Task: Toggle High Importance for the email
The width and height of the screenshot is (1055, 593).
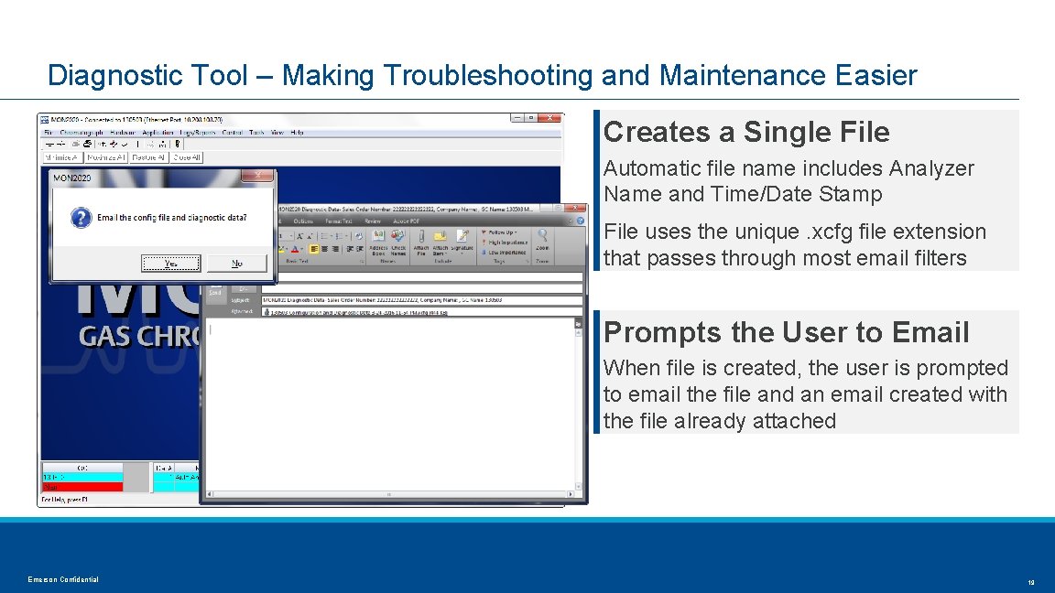Action: [505, 243]
